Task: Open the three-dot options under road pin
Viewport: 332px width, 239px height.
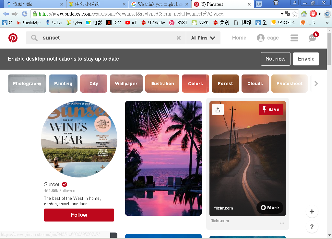Action: click(282, 223)
